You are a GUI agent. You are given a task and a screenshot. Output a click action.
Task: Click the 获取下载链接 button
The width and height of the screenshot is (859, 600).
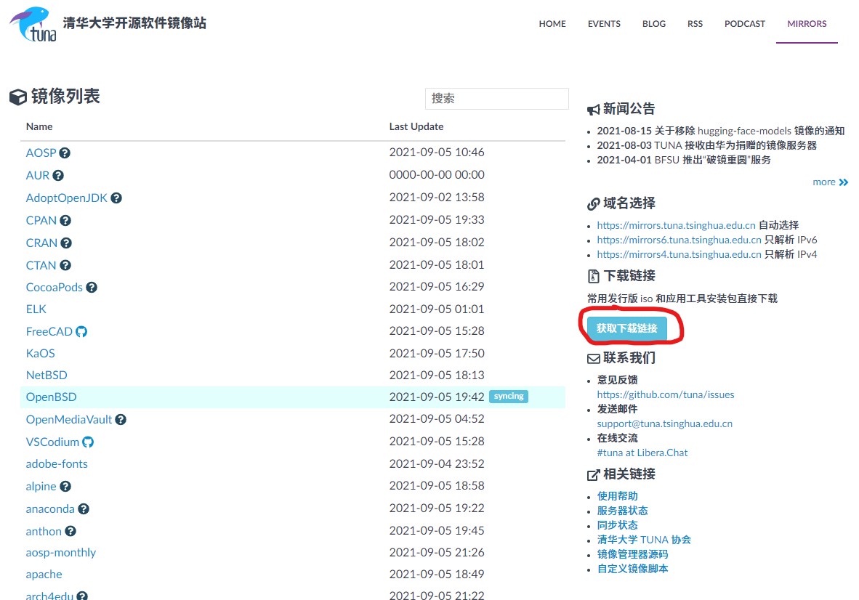[x=626, y=328]
